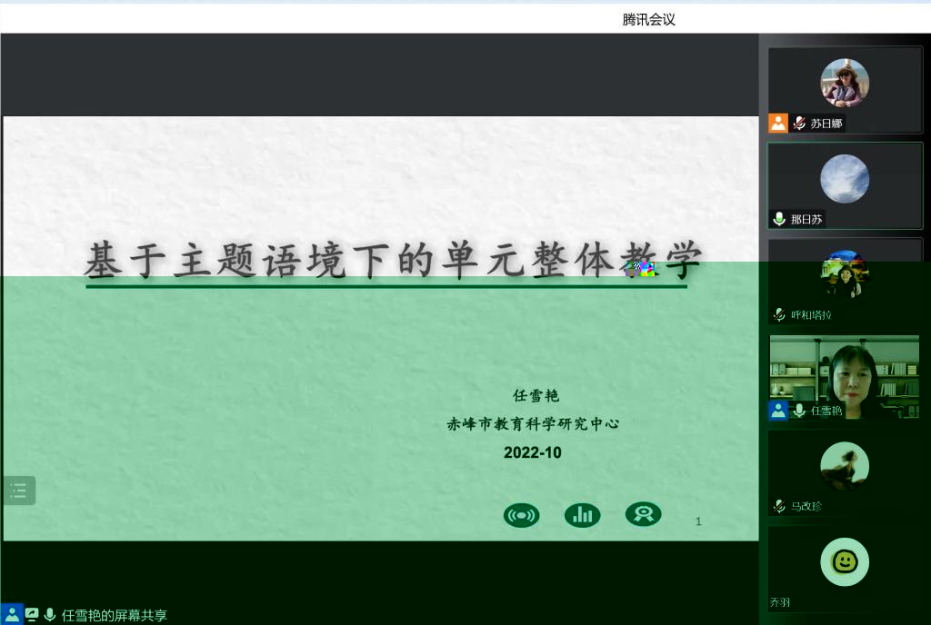Click the slide title 基于主题语境下的单元整体教学
Screen dimensions: 931x625
coord(393,261)
